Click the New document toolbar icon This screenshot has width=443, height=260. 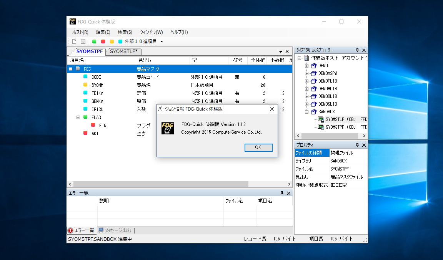tap(74, 41)
